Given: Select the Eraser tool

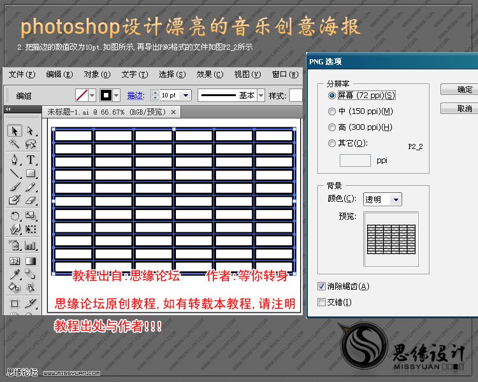Looking at the screenshot, I should point(31,200).
